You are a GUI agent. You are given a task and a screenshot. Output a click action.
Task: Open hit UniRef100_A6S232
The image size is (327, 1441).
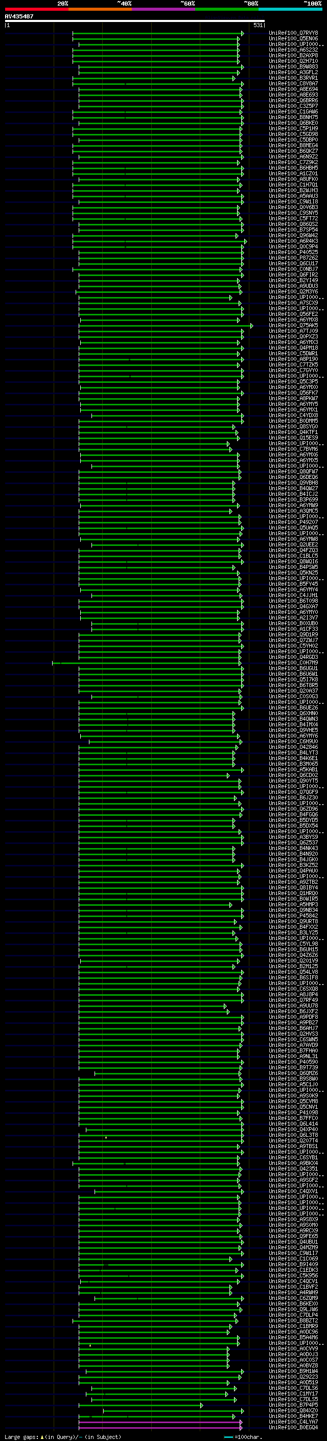[x=293, y=50]
